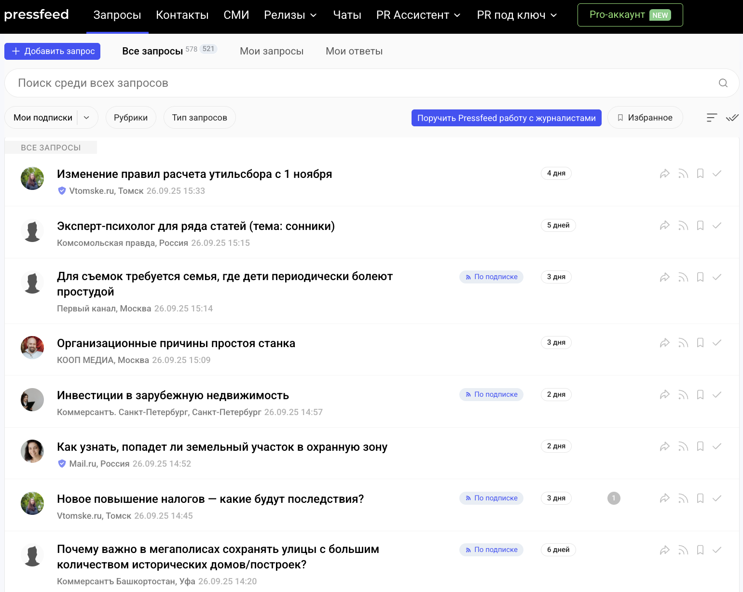This screenshot has height=592, width=743.
Task: Mark Новое повышение налогов request as viewed
Action: [717, 498]
